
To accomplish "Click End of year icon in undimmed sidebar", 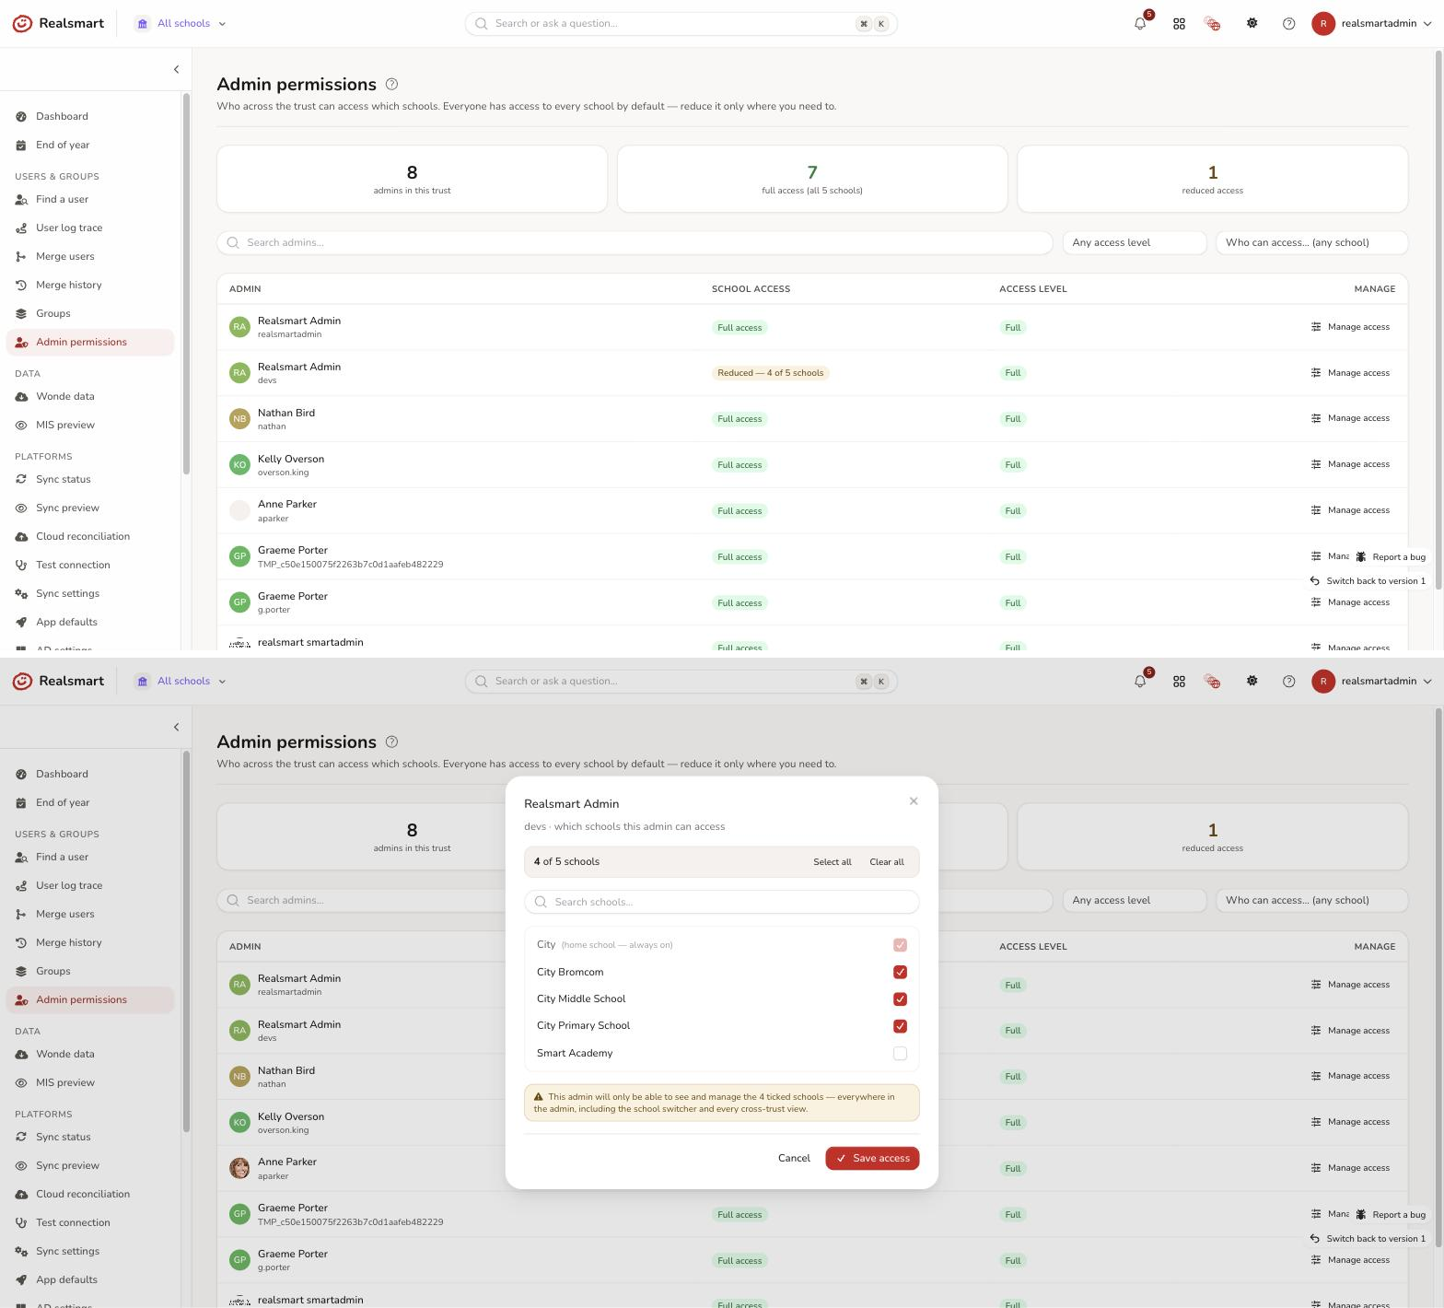I will tap(21, 146).
